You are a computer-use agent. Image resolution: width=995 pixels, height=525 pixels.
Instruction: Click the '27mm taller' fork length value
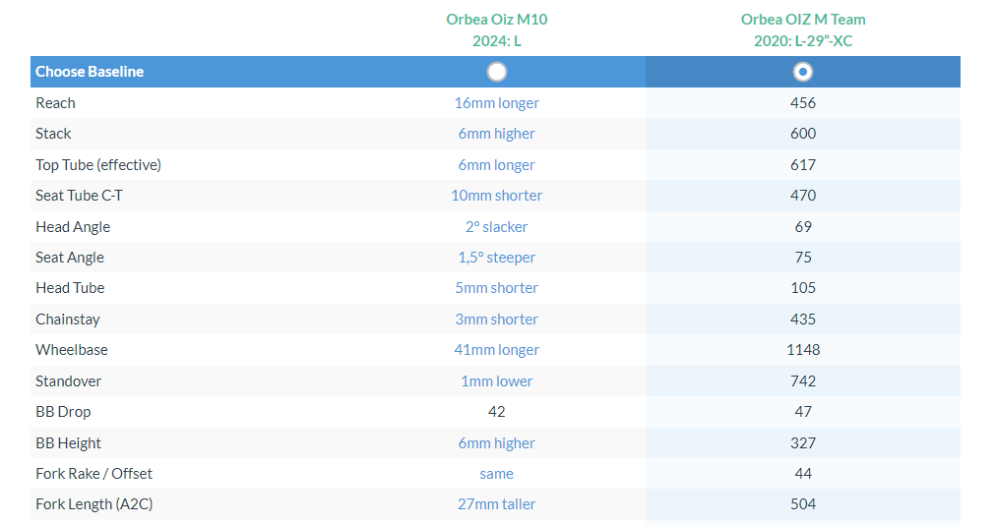tap(496, 504)
